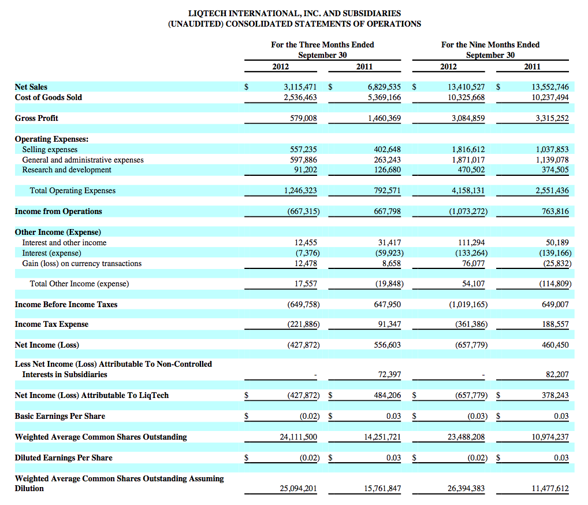Click the Income Tax Expense label
588x505 pixels.
(52, 325)
